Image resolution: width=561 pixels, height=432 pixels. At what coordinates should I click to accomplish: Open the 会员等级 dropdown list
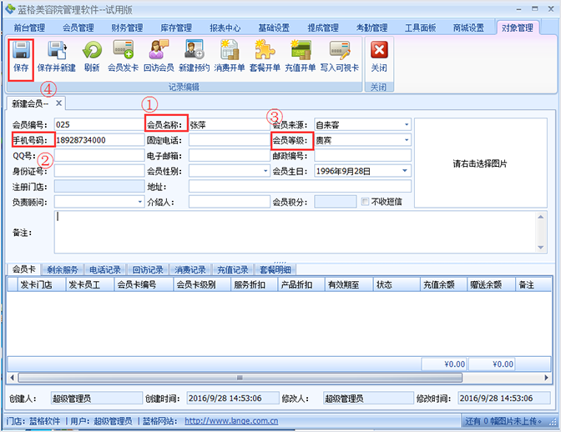coord(407,140)
